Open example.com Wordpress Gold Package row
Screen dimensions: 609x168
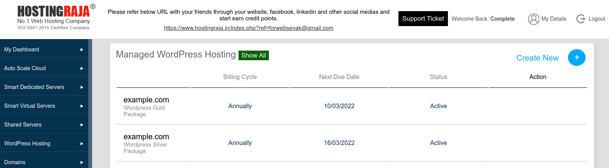352,106
